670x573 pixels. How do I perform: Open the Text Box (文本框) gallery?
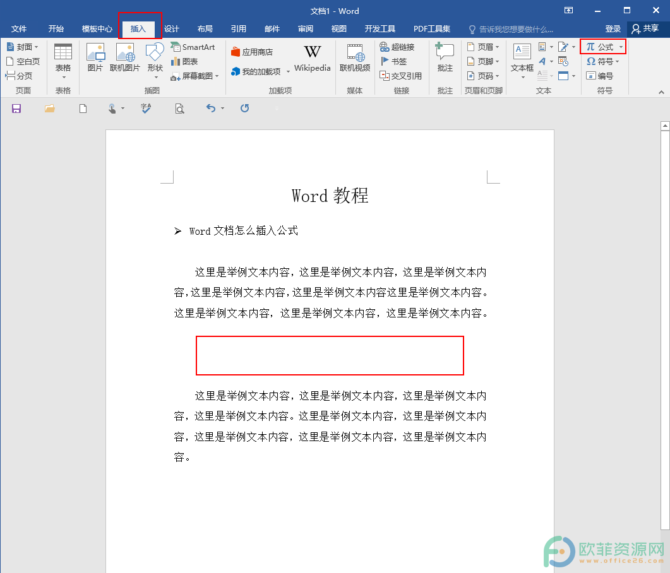pyautogui.click(x=522, y=61)
